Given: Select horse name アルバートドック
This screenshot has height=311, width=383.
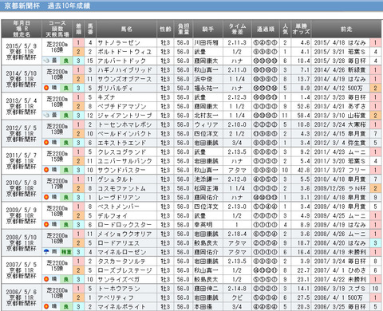Looking at the screenshot, I should (122, 61).
